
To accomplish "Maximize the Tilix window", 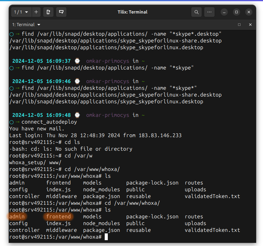I will (x=237, y=12).
